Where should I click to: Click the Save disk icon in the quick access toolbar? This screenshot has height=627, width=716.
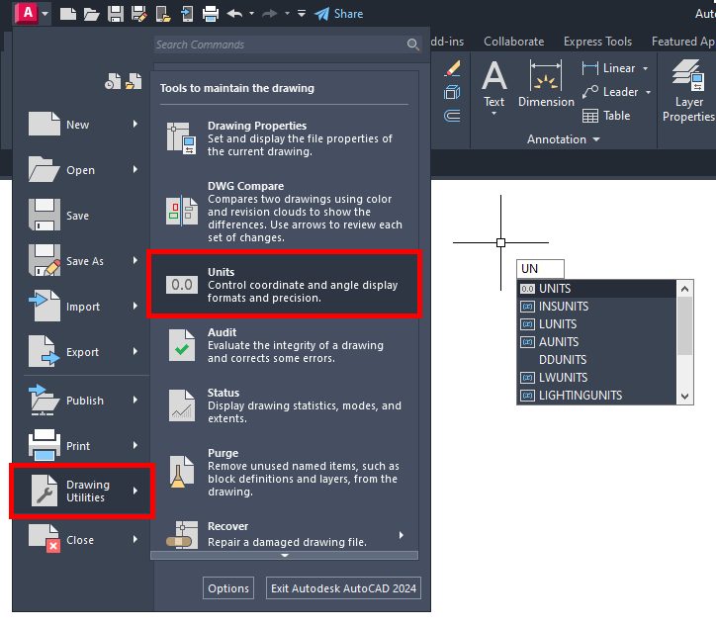tap(116, 14)
